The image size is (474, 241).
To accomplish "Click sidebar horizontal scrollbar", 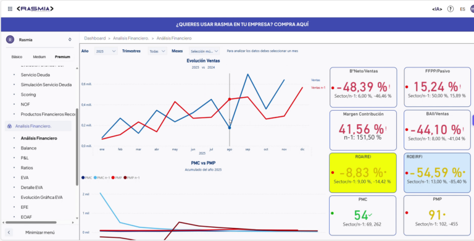I will [31, 222].
